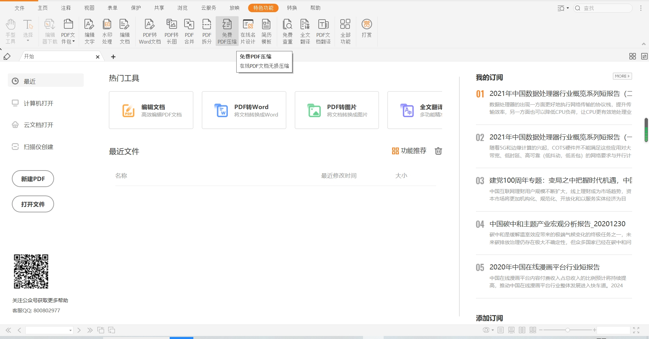Adjust the zoom slider at bottom right

(x=568, y=330)
